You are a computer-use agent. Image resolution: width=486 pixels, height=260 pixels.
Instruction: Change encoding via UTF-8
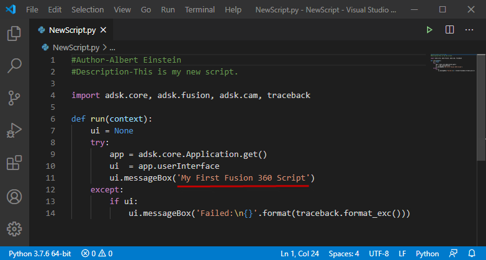coord(379,254)
